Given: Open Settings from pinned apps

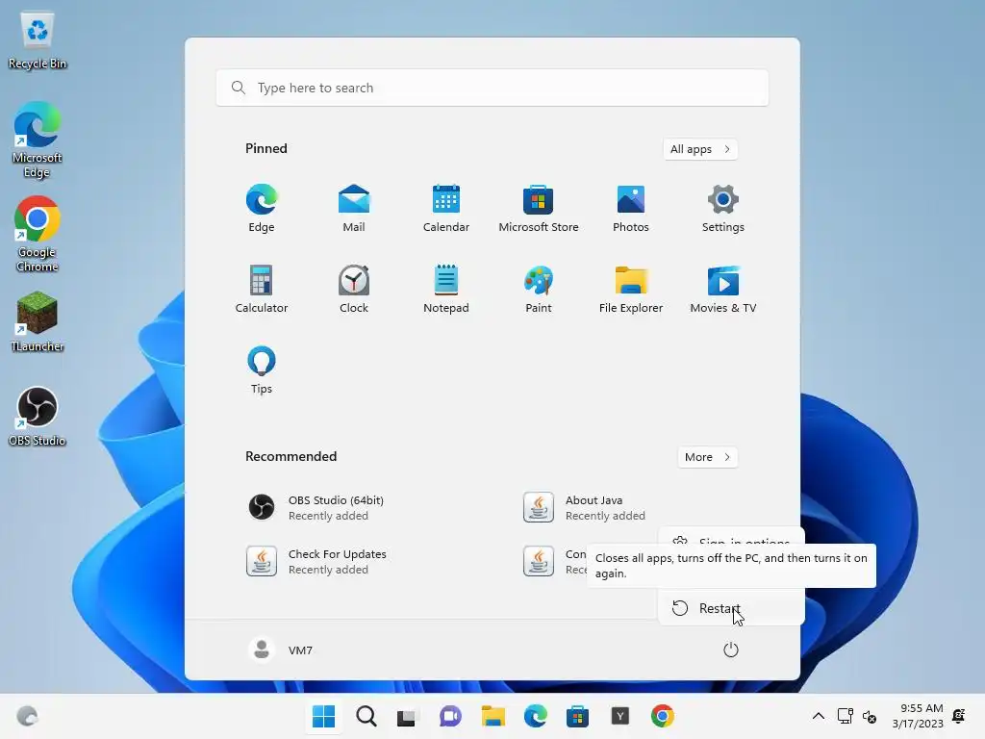Looking at the screenshot, I should click(723, 209).
